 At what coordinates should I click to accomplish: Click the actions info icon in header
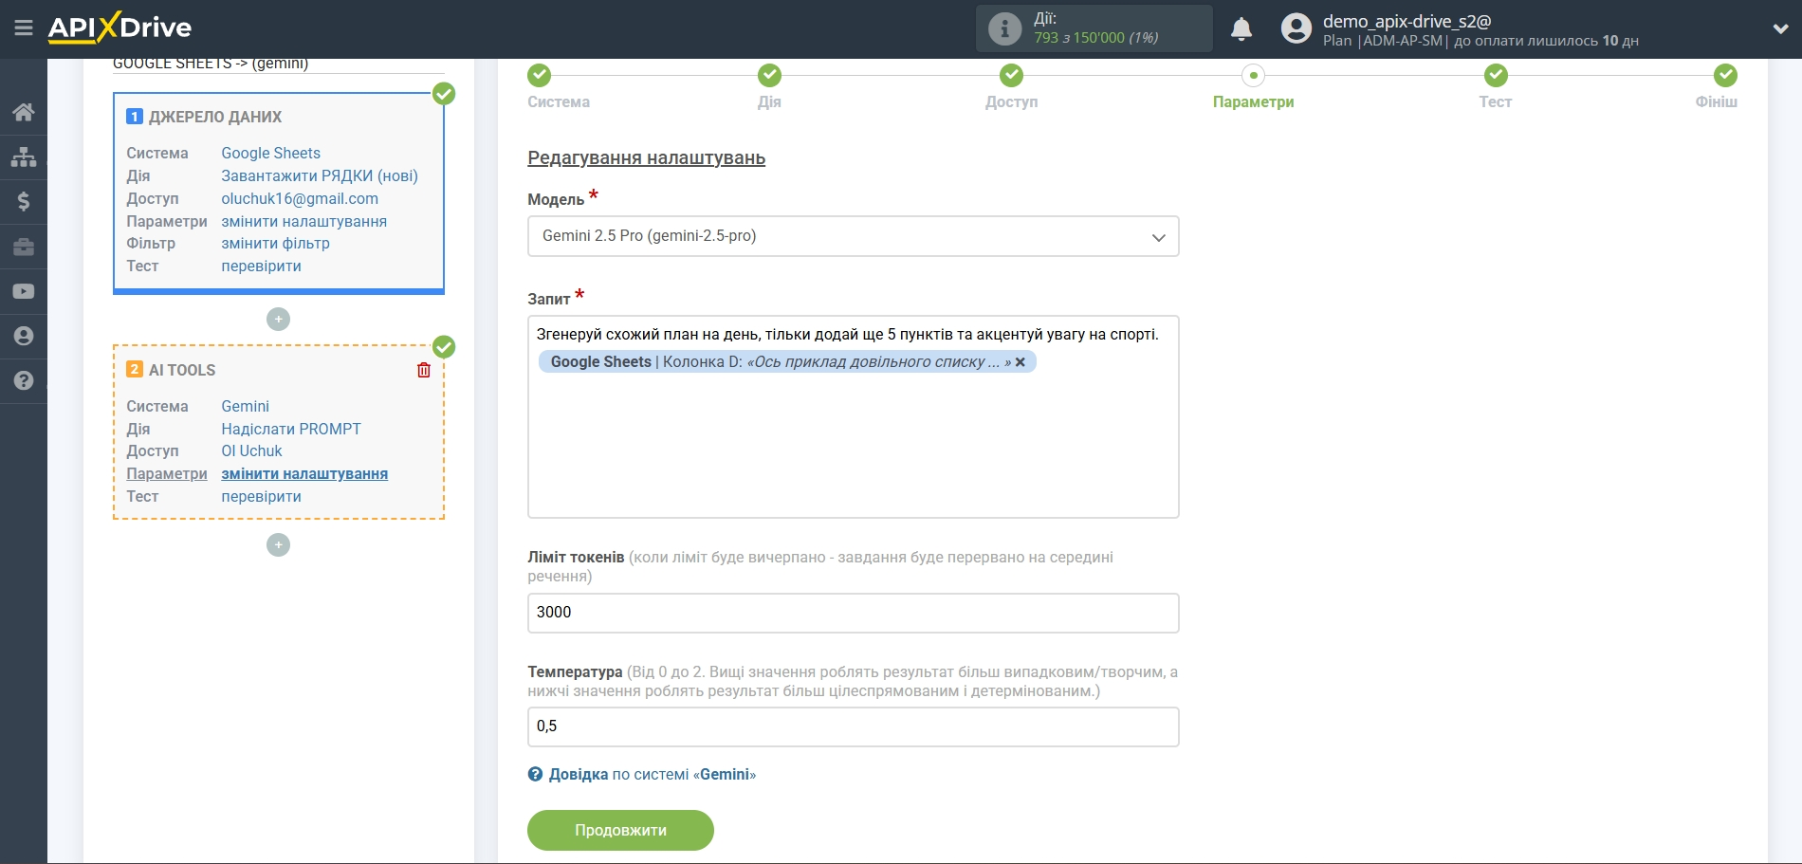[x=1004, y=28]
